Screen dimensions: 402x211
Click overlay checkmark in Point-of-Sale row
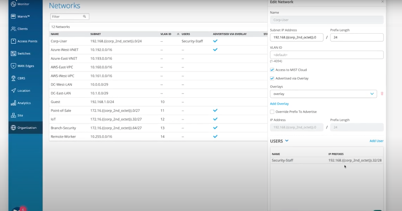[215, 110]
